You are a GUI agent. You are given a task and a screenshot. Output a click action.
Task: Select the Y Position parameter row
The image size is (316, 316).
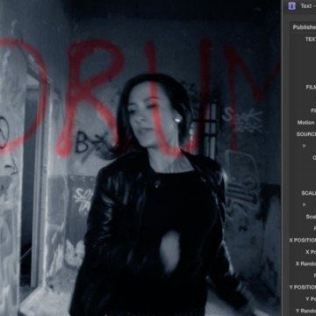[x=311, y=298]
